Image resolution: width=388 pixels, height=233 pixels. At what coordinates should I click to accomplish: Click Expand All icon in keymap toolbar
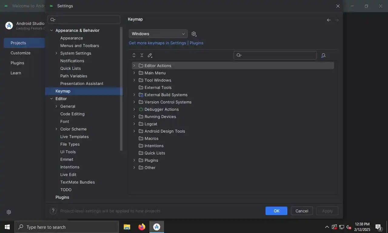click(134, 55)
